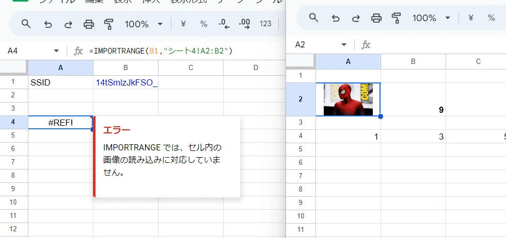Apply percent format in left window
506x238 pixels.
tap(203, 24)
